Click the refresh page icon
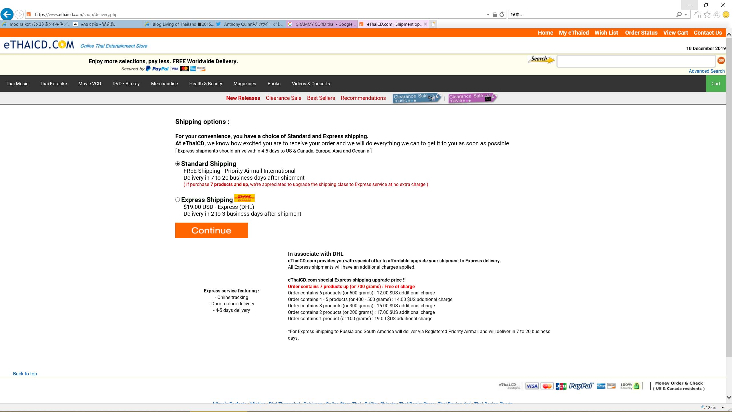732x412 pixels. click(502, 14)
